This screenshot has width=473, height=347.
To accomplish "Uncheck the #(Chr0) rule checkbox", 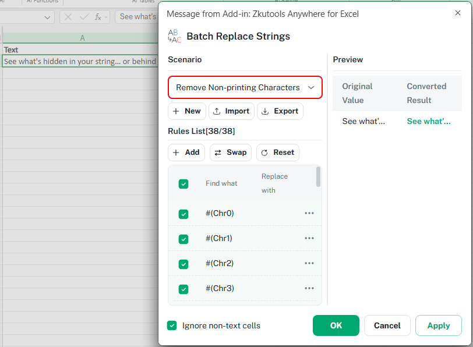I will pos(183,214).
